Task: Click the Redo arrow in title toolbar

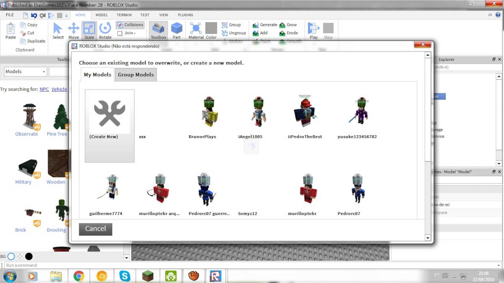Action: [42, 15]
